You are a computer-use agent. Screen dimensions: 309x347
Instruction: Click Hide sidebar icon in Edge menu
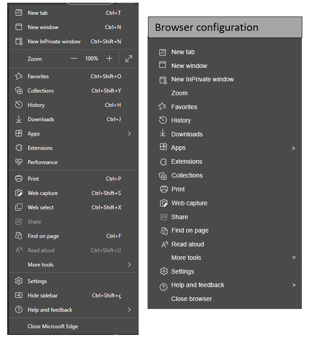pos(19,295)
